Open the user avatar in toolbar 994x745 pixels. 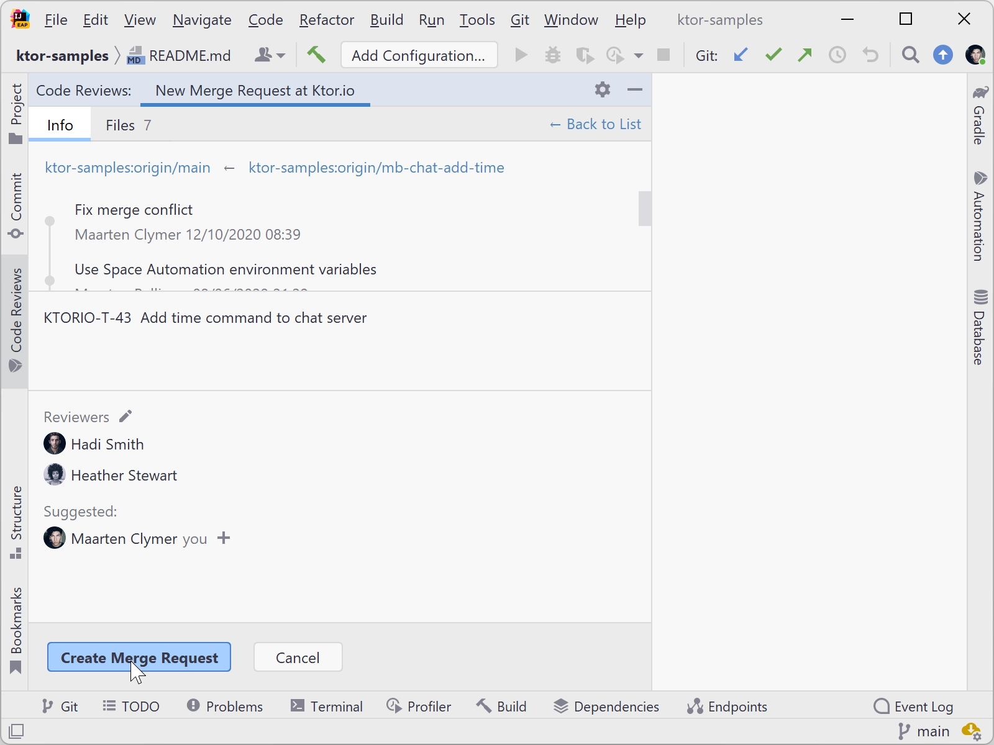pos(975,55)
